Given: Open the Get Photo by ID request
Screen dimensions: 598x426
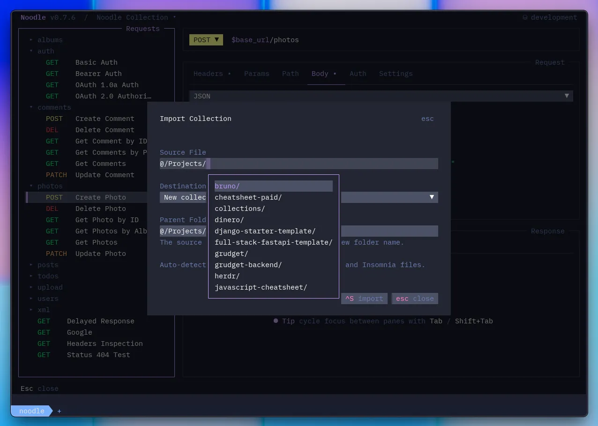Looking at the screenshot, I should point(107,220).
